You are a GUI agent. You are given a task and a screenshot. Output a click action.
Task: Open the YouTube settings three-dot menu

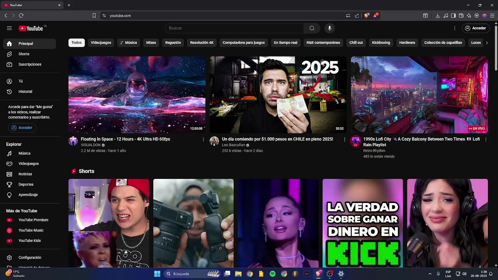[454, 28]
